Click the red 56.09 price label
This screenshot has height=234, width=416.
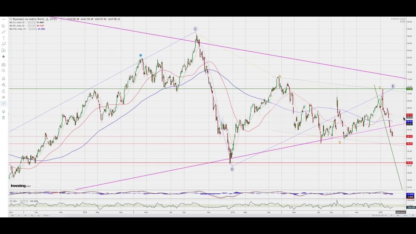(409, 144)
